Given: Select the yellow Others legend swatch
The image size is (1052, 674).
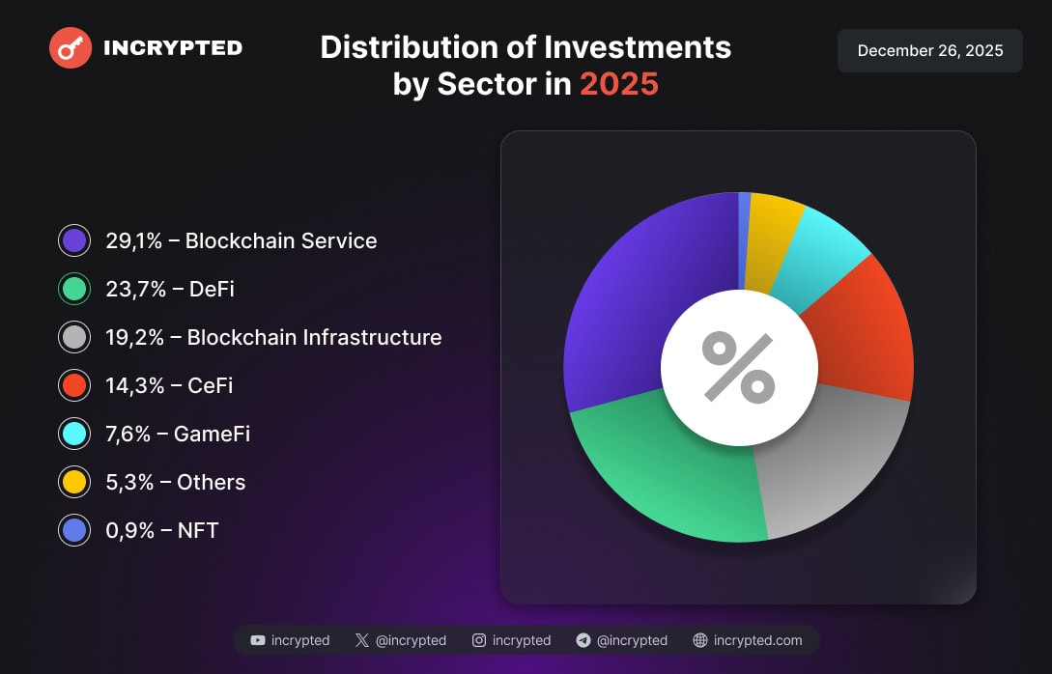Looking at the screenshot, I should [74, 482].
